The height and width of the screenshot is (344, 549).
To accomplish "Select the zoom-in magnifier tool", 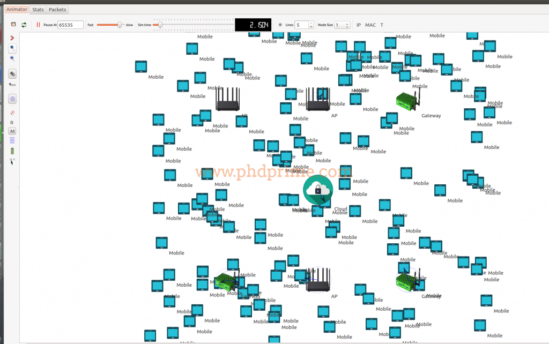I will 12,48.
